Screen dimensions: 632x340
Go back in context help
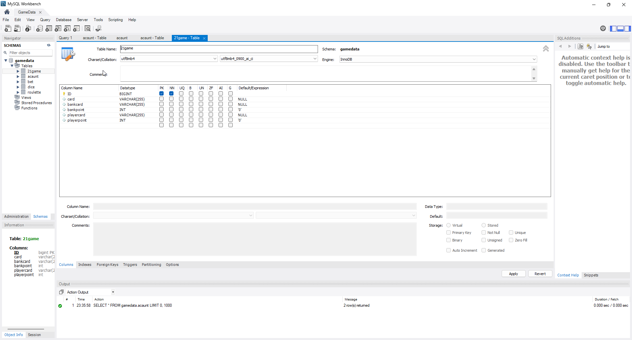pyautogui.click(x=560, y=46)
